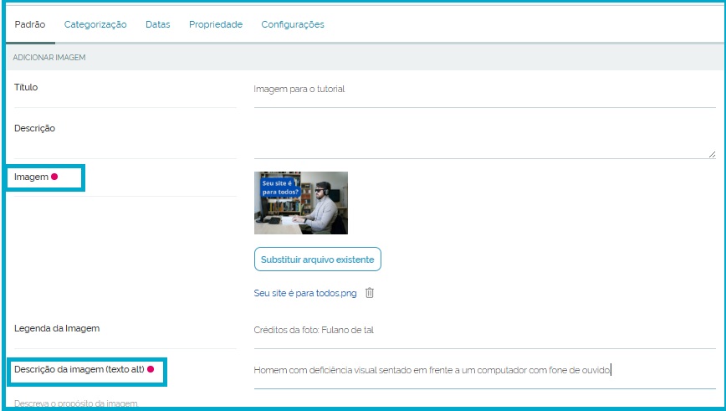The image size is (726, 411).
Task: Click the Legenda da Imagem label
Action: tap(57, 328)
